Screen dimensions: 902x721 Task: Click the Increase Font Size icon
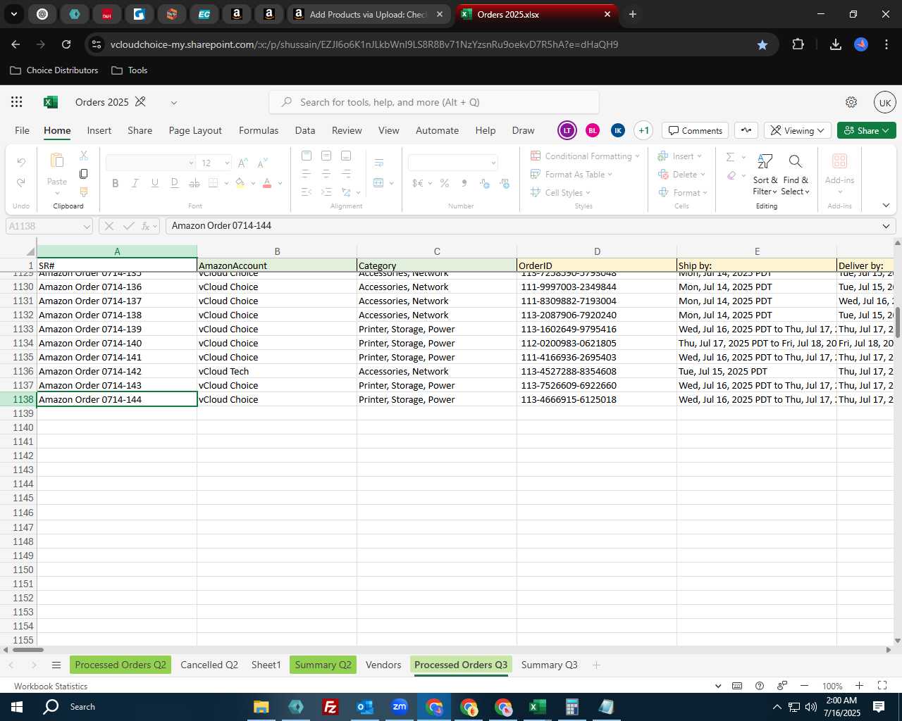(243, 163)
